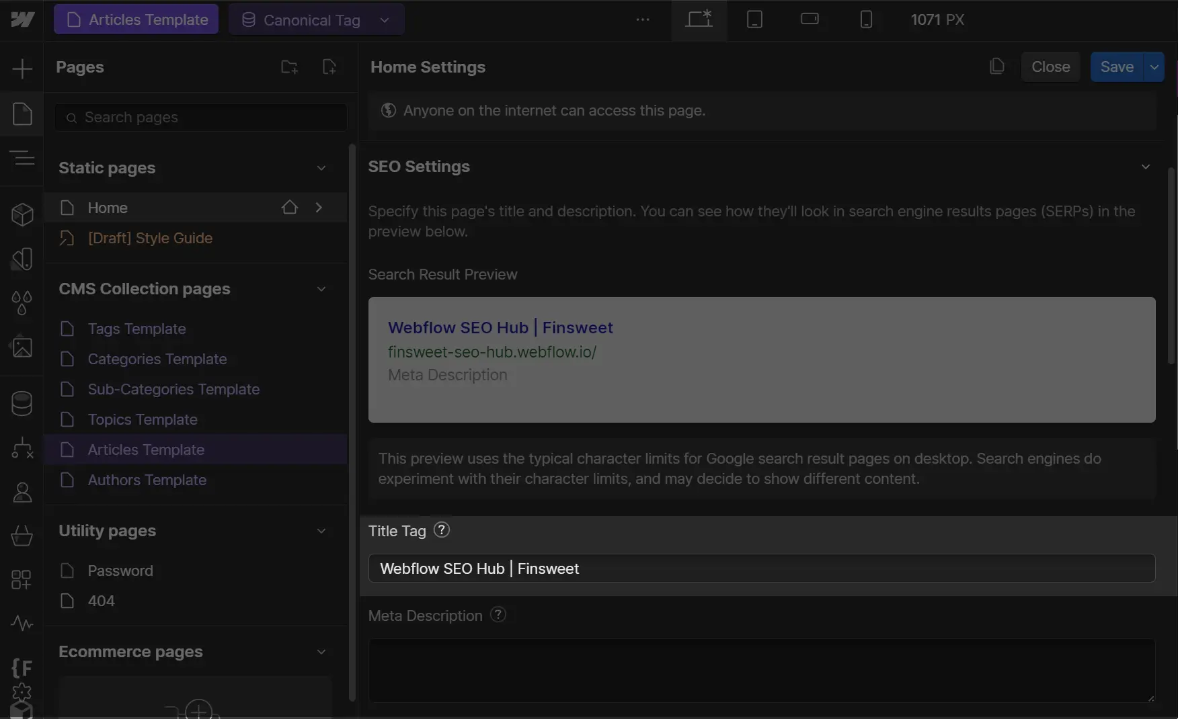This screenshot has width=1178, height=719.
Task: Duplicate page settings with copy icon
Action: (x=997, y=67)
